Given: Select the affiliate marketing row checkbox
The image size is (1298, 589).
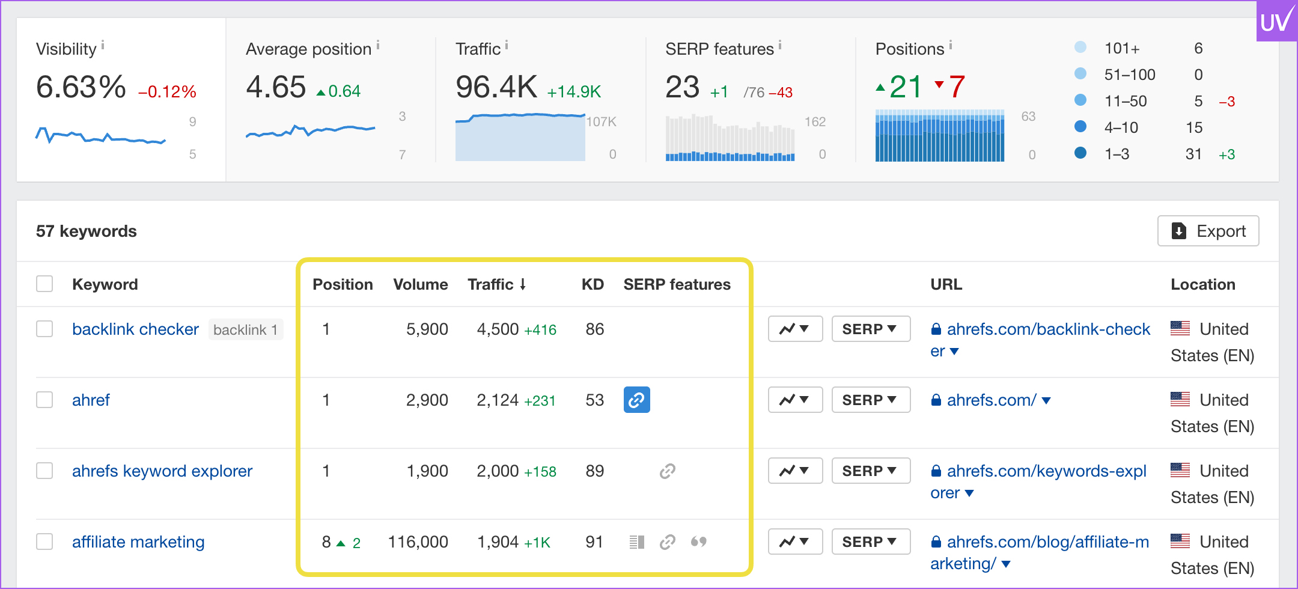Looking at the screenshot, I should coord(44,542).
